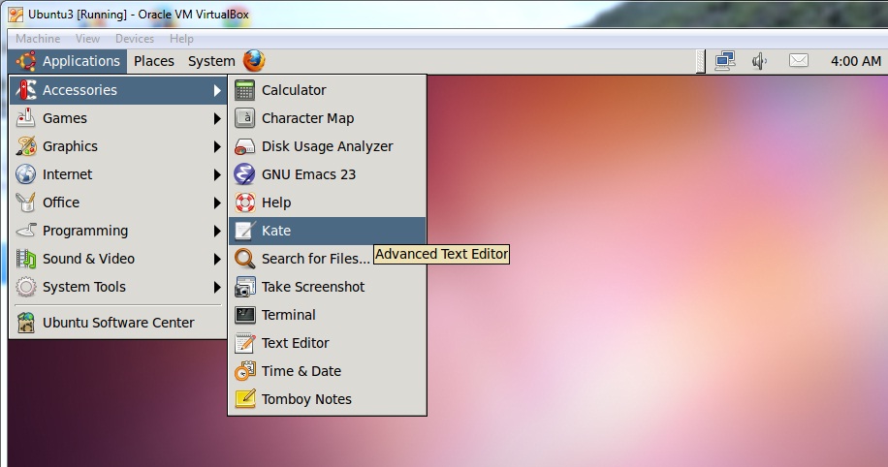Click the Kate editor icon
This screenshot has width=888, height=467.
244,231
